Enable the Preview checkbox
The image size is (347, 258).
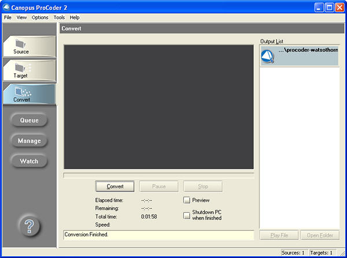(x=187, y=200)
